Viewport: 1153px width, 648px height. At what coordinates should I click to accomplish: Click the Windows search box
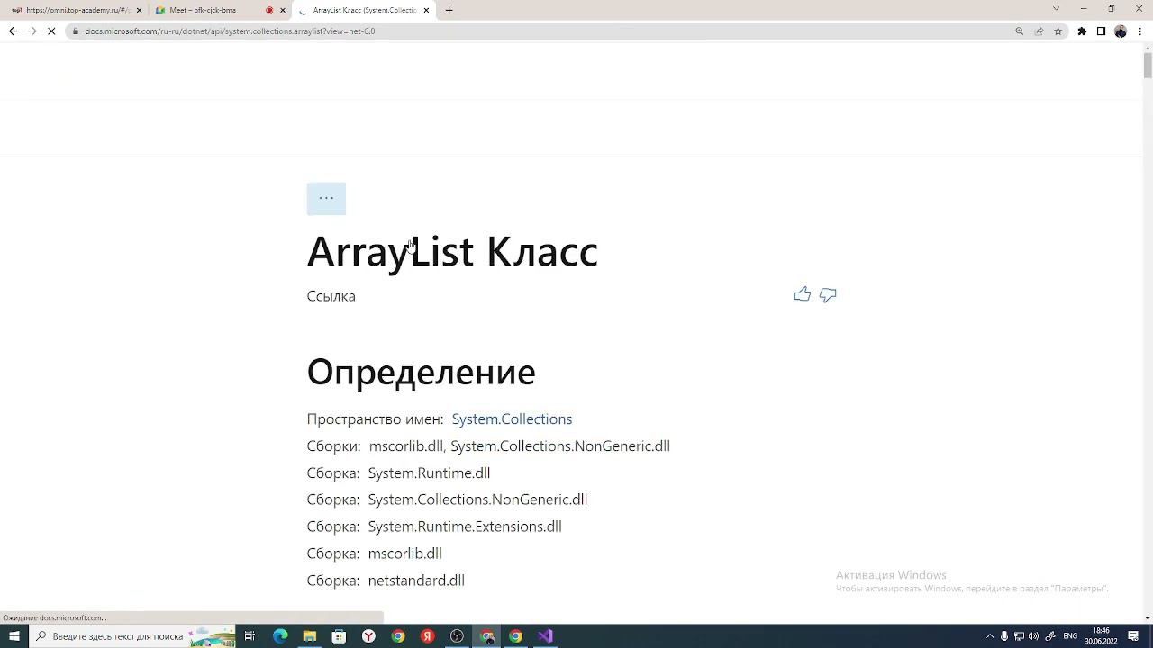133,636
